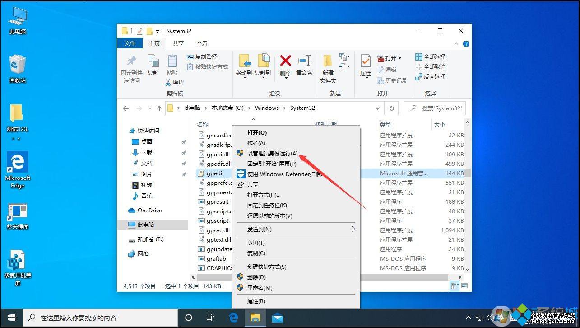Expand the 发送到(N) submenu
The width and height of the screenshot is (580, 328).
click(296, 230)
